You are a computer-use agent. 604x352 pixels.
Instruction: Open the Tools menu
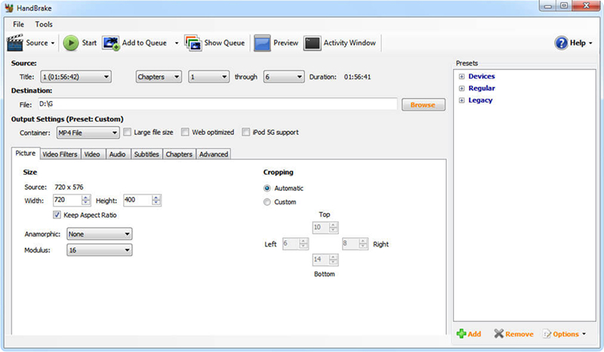(x=44, y=24)
